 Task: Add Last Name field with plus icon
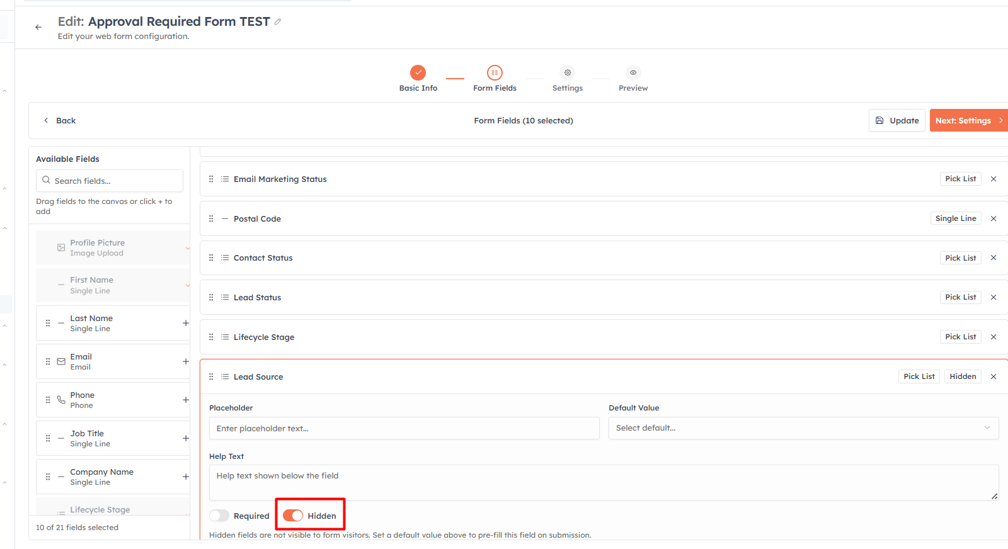186,323
